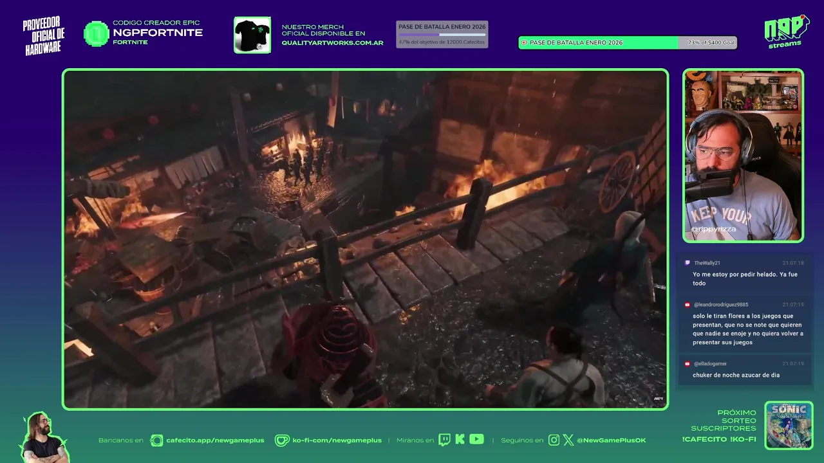Click message starting "solo le tiran flores"
Screen dimensions: 824x463
[748, 329]
